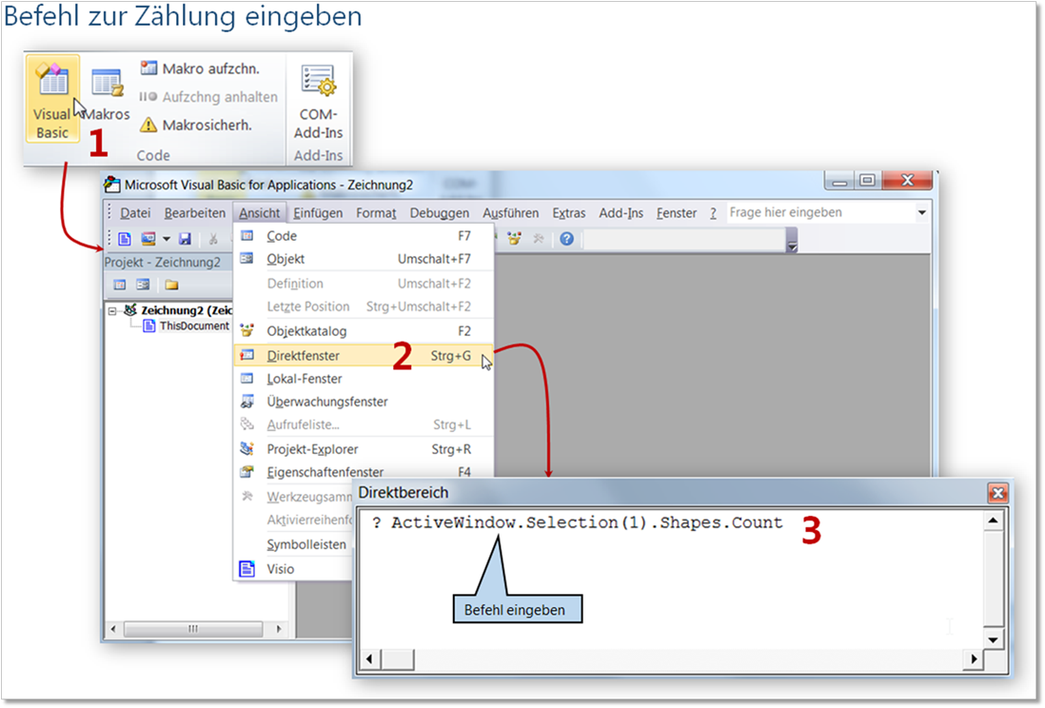Expand the help question box dropdown arrow

(921, 212)
